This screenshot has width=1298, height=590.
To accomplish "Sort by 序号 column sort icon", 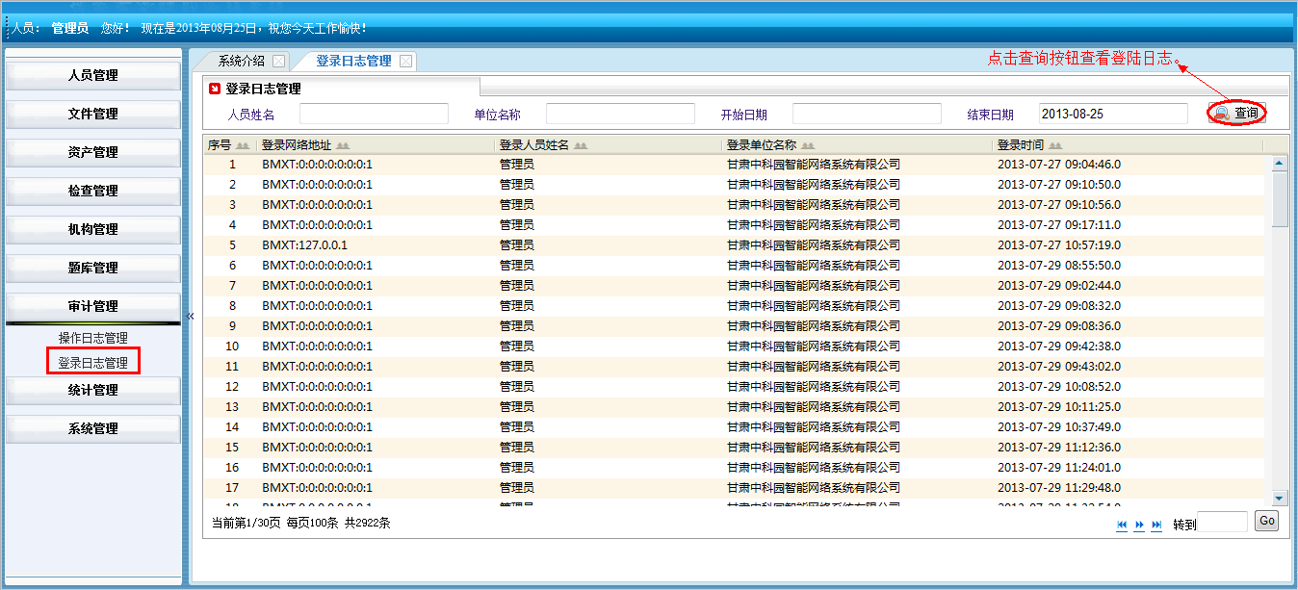I will tap(242, 145).
